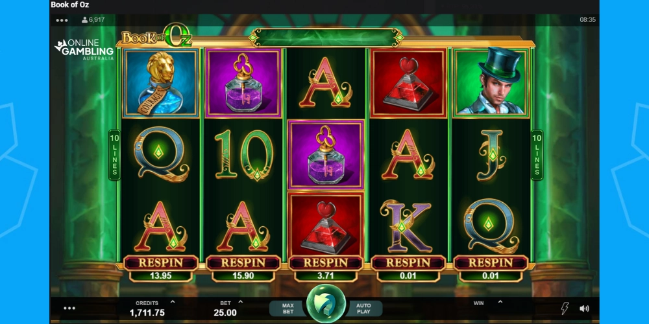Click the green spin orb button
The image size is (649, 324).
(x=326, y=304)
